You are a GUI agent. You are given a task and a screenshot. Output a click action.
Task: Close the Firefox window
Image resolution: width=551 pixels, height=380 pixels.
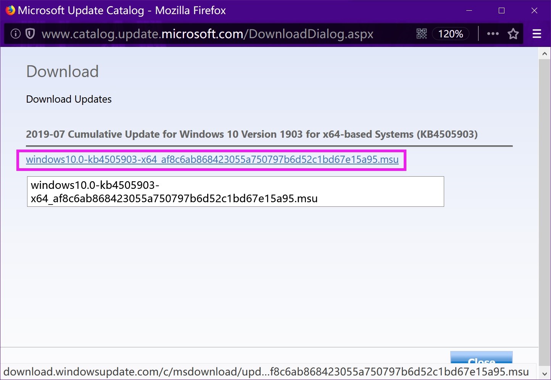(x=535, y=11)
